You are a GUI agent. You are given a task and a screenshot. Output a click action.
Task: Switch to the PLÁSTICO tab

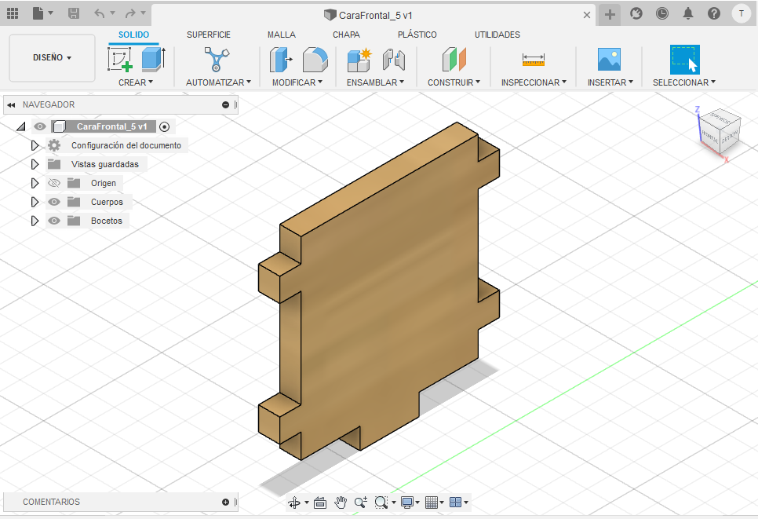[x=417, y=35]
